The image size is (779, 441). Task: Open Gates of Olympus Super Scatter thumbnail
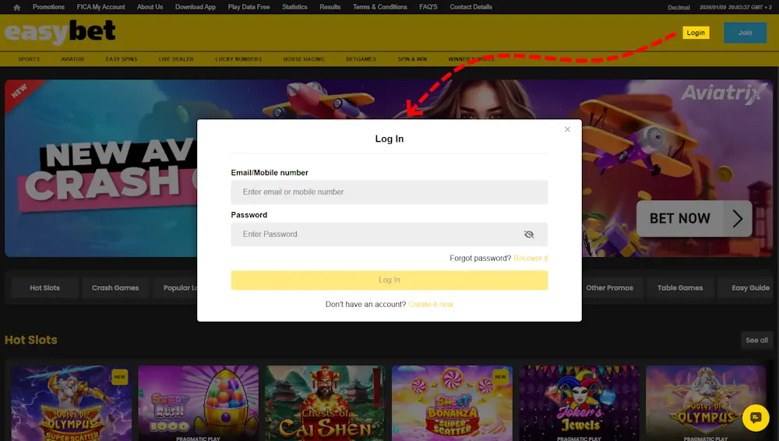click(x=72, y=404)
